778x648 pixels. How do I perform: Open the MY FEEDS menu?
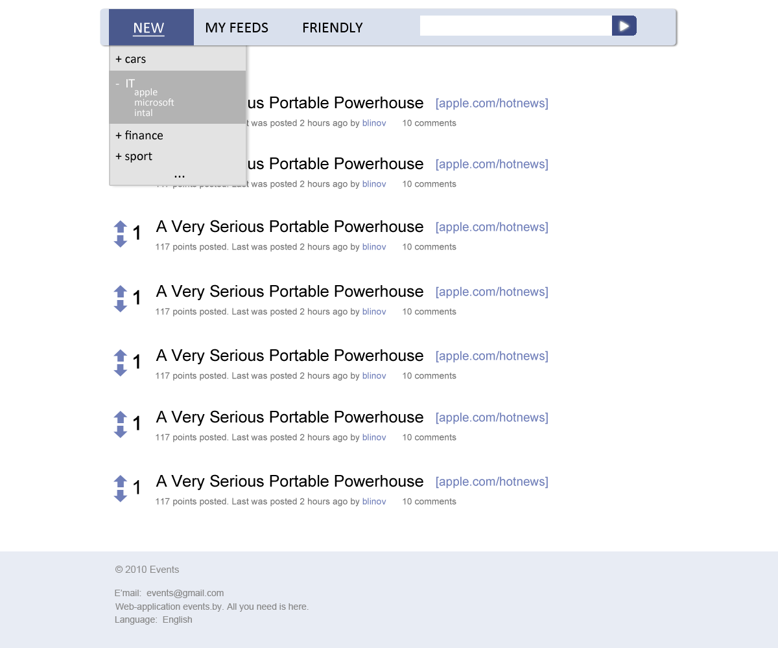point(237,28)
